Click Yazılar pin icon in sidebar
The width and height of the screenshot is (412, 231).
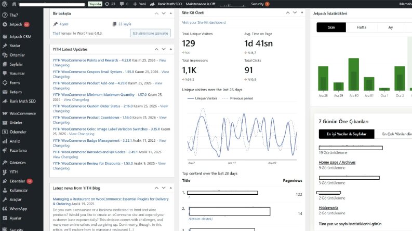5,46
